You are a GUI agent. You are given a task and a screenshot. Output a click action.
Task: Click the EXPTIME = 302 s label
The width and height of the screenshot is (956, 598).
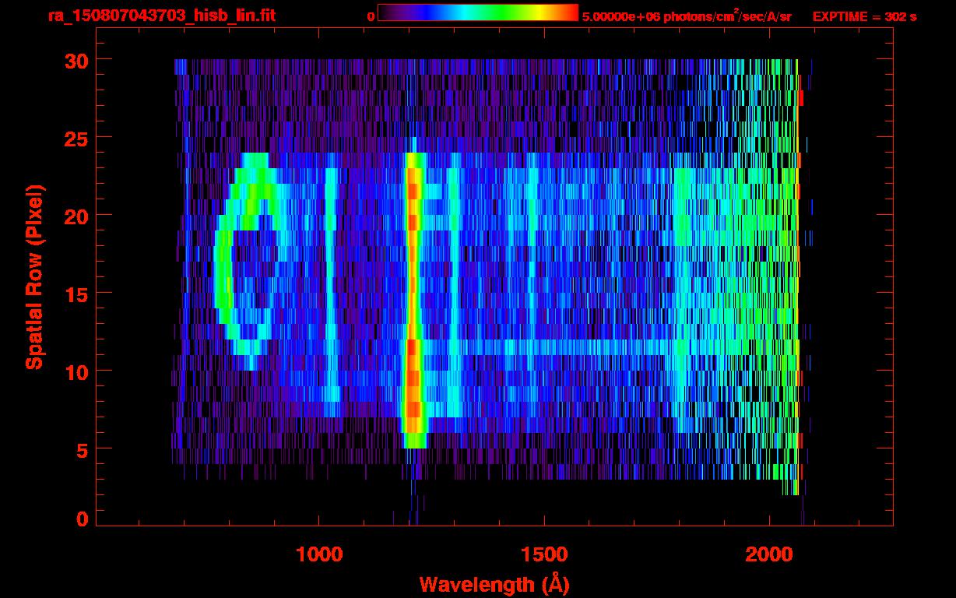(x=864, y=16)
